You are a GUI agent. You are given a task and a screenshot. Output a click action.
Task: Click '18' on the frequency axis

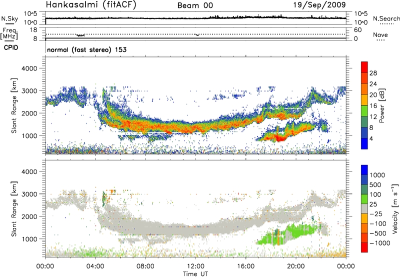pos(33,30)
